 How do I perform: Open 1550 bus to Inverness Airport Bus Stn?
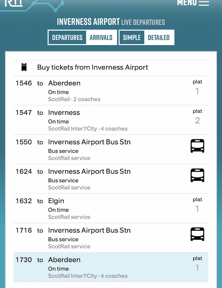[x=89, y=142]
